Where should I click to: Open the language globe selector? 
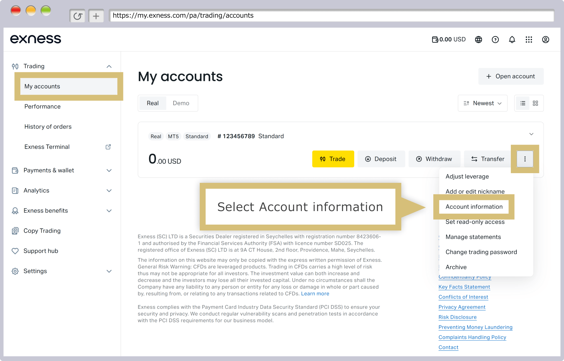point(479,39)
